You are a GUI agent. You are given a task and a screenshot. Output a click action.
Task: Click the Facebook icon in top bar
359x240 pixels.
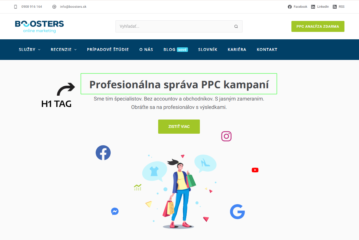290,7
